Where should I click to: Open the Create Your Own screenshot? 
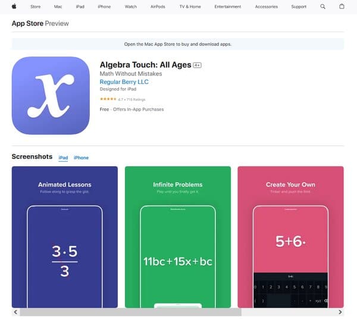click(x=291, y=237)
